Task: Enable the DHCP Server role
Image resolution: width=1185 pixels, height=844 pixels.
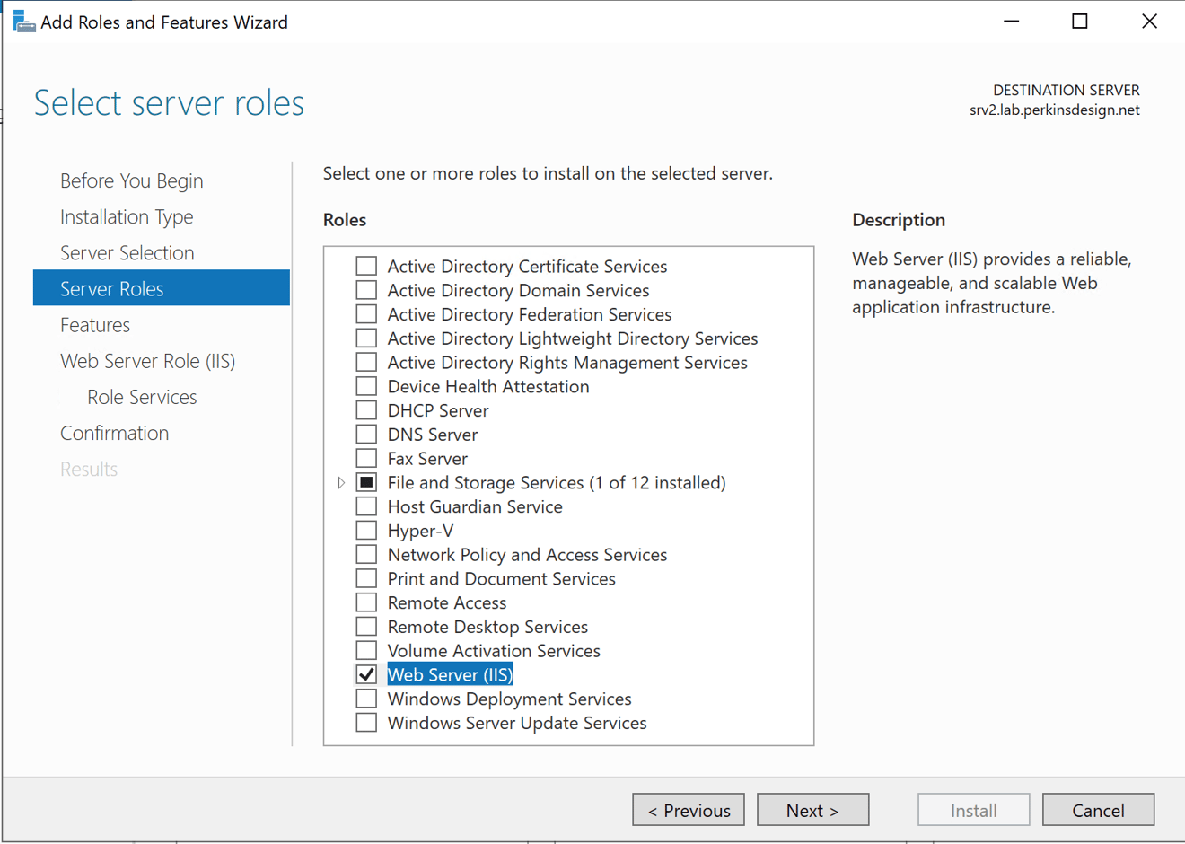Action: (366, 410)
